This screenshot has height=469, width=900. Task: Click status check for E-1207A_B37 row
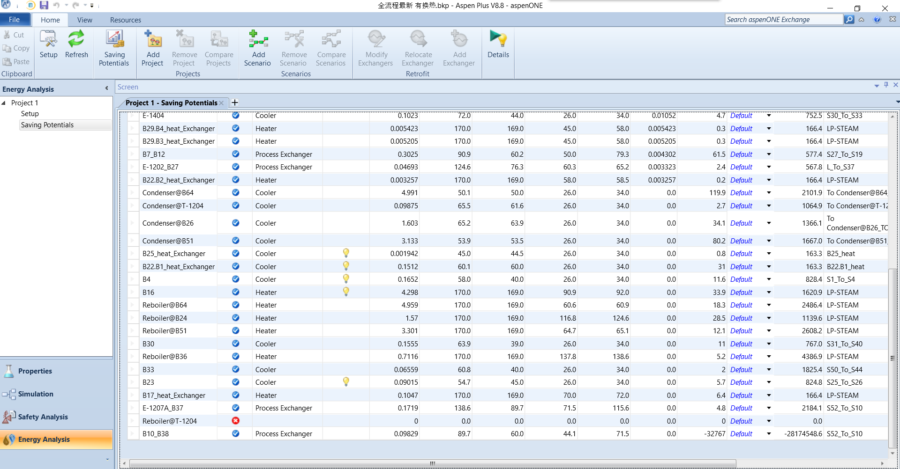(x=236, y=408)
